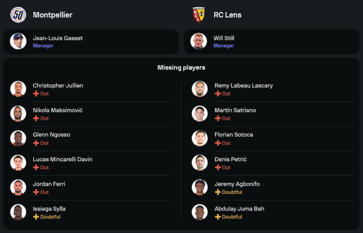Click Abdulay Juma Bah's doubtful status icon
This screenshot has width=363, height=233.
coord(217,217)
